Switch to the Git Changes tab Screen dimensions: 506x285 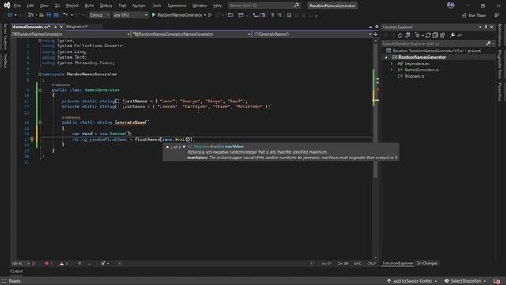427,264
